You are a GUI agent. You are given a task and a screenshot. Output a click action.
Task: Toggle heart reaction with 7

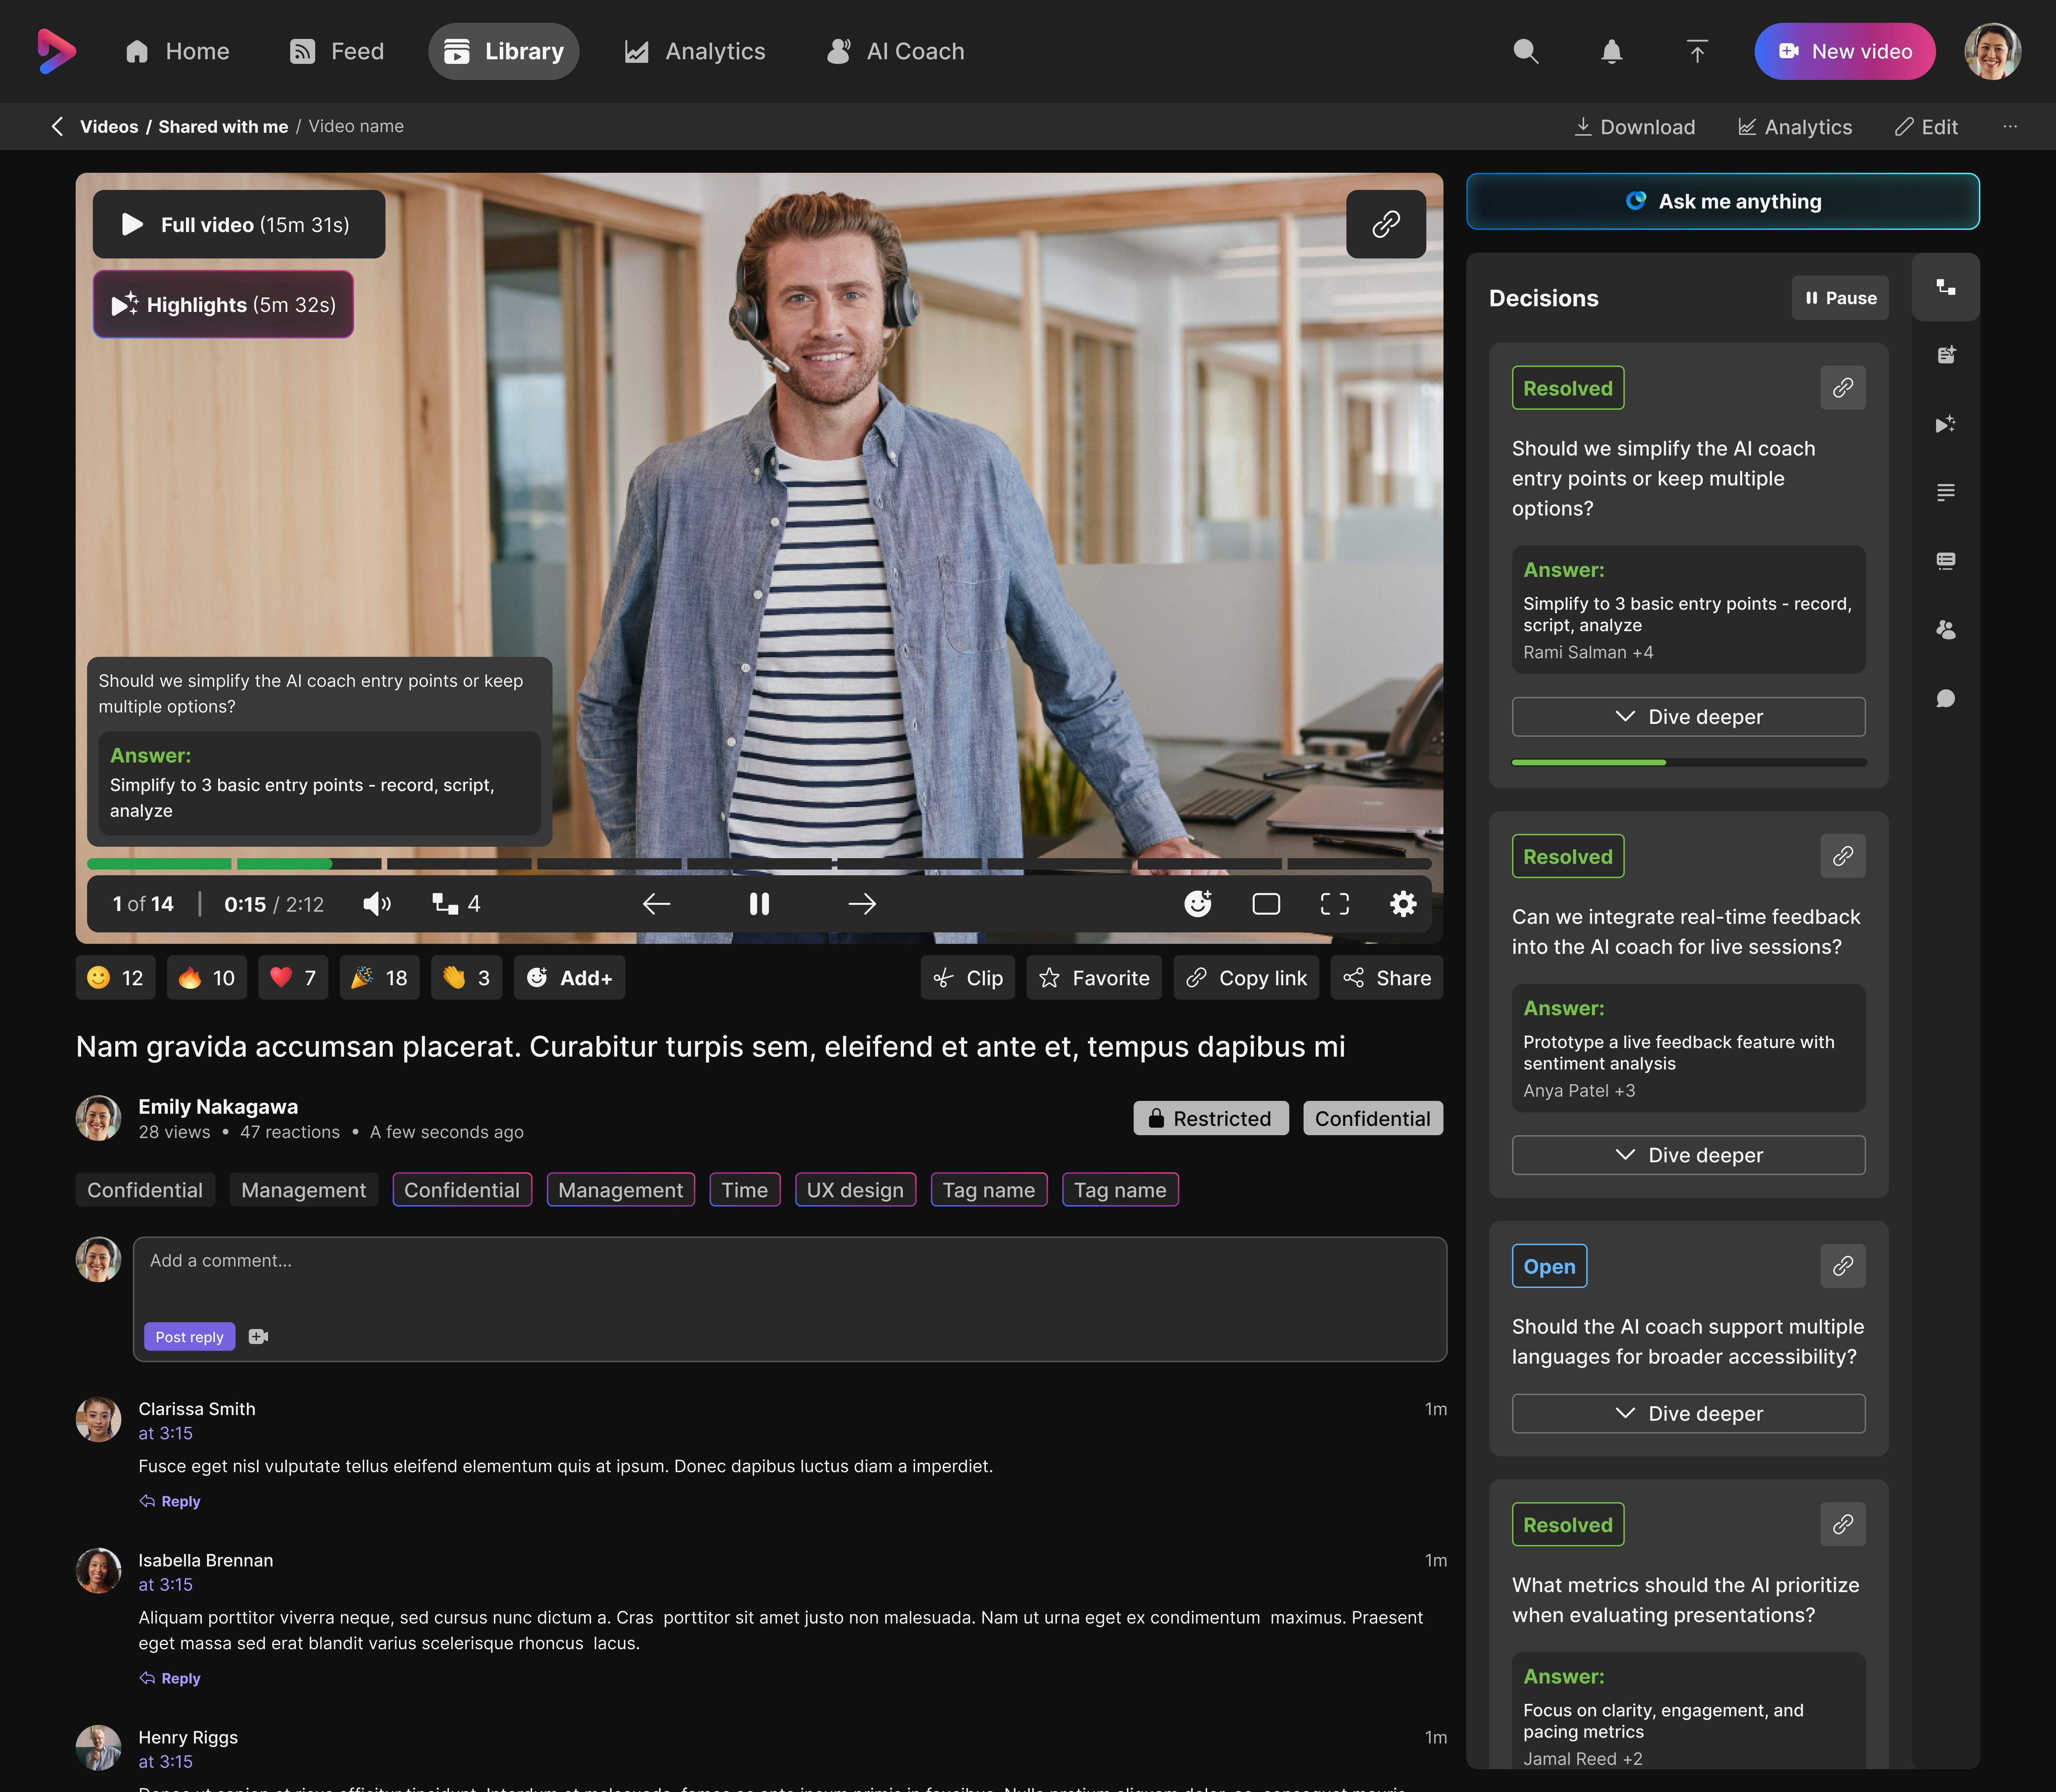tap(293, 978)
